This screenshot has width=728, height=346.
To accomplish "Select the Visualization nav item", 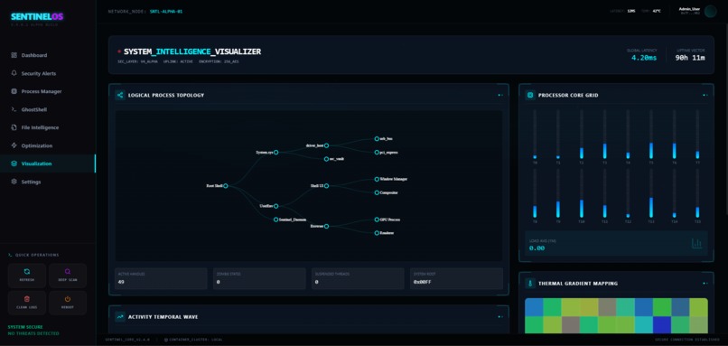I will [48, 164].
